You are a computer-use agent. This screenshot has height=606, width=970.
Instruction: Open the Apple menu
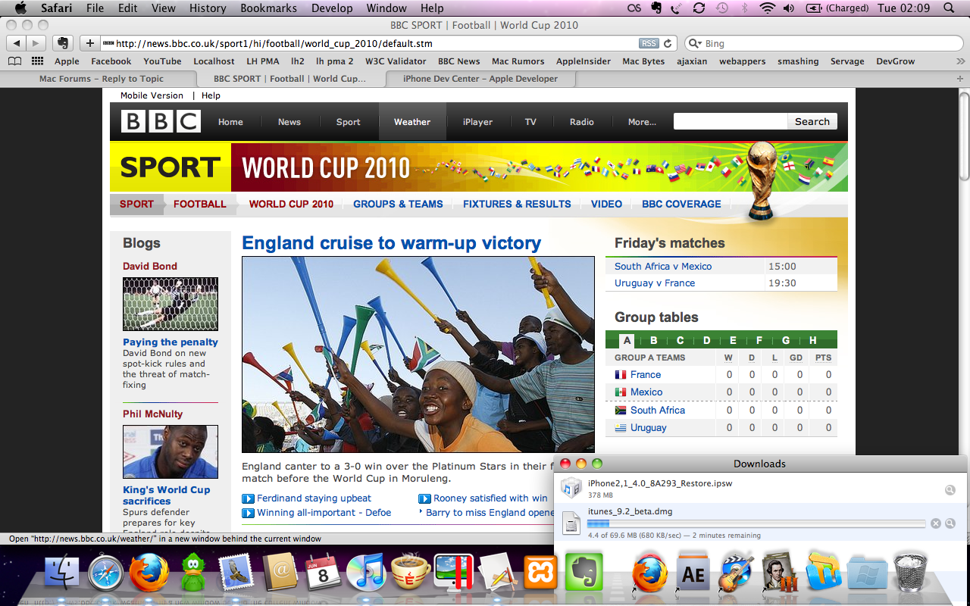20,8
